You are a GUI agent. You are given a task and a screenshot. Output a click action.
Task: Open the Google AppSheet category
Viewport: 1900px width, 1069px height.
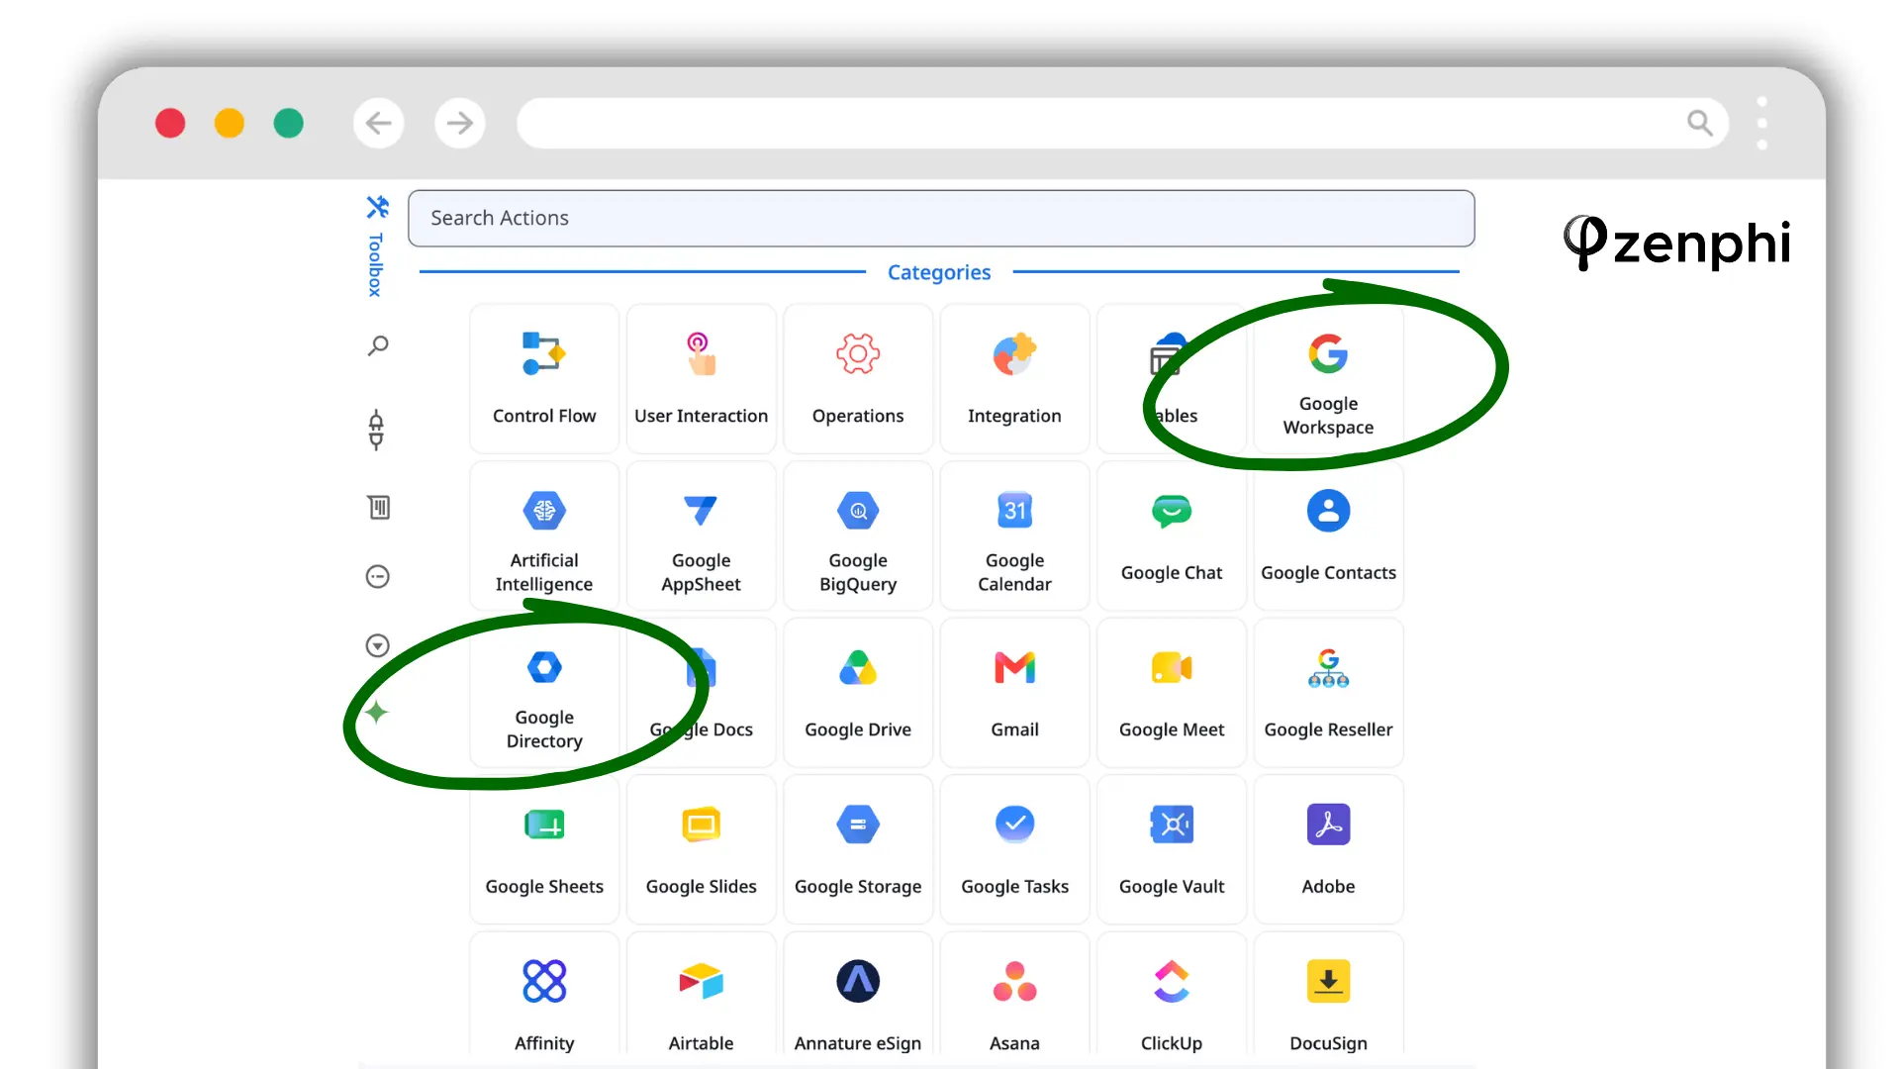[x=701, y=535]
